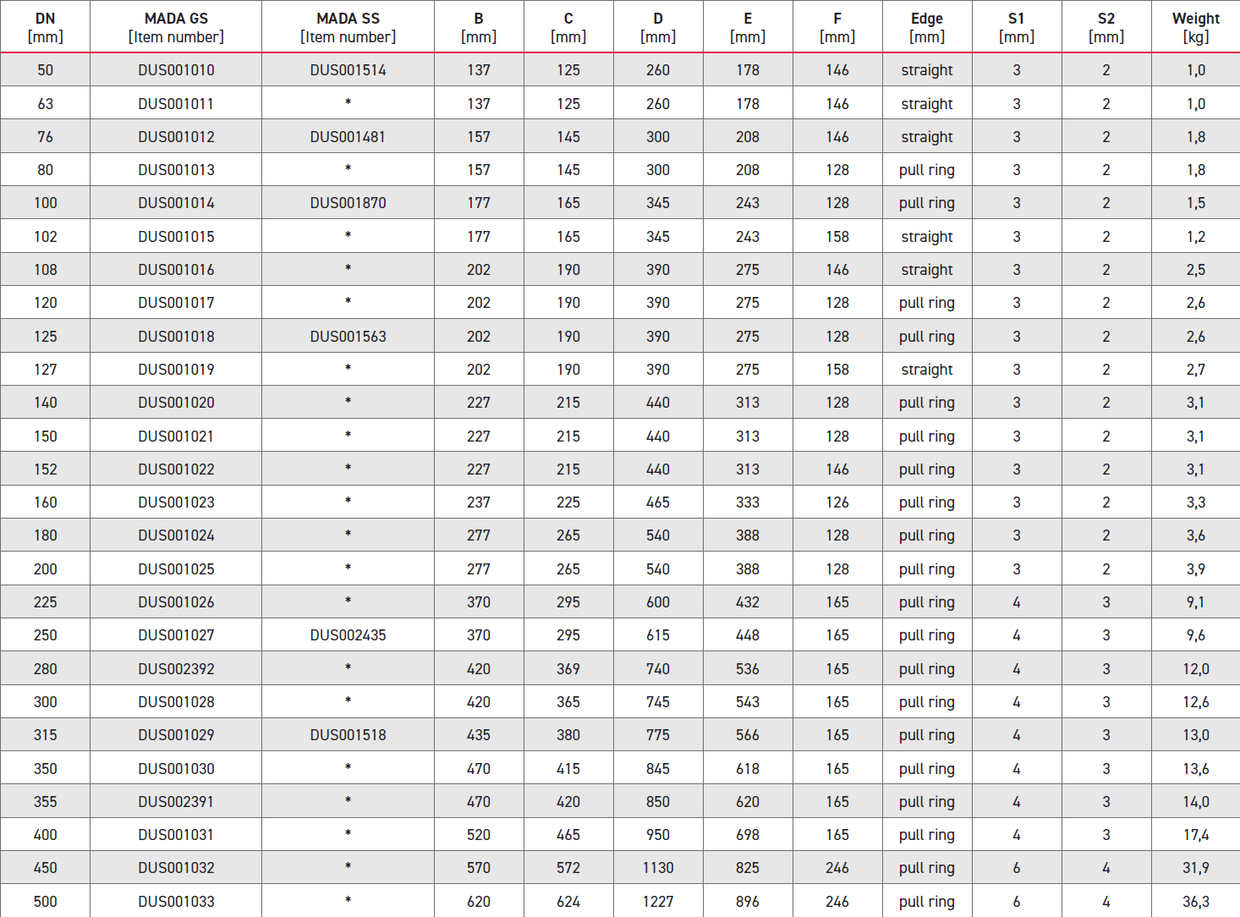Viewport: 1240px width, 917px height.
Task: Select the weight value 31,9
Action: (1195, 868)
